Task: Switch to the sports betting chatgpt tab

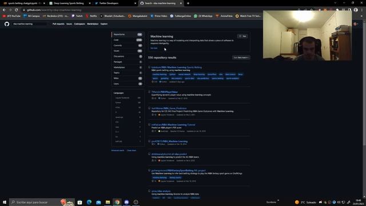Action: pos(24,3)
